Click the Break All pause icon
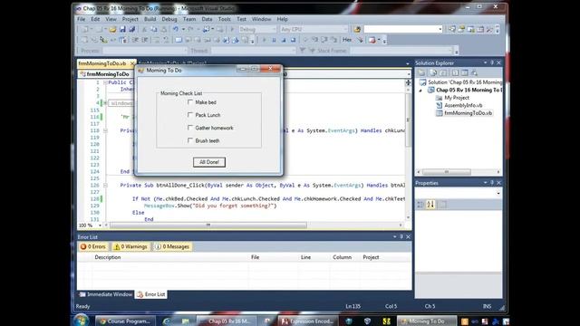Screen dimensions: 580x326 [x=274, y=40]
